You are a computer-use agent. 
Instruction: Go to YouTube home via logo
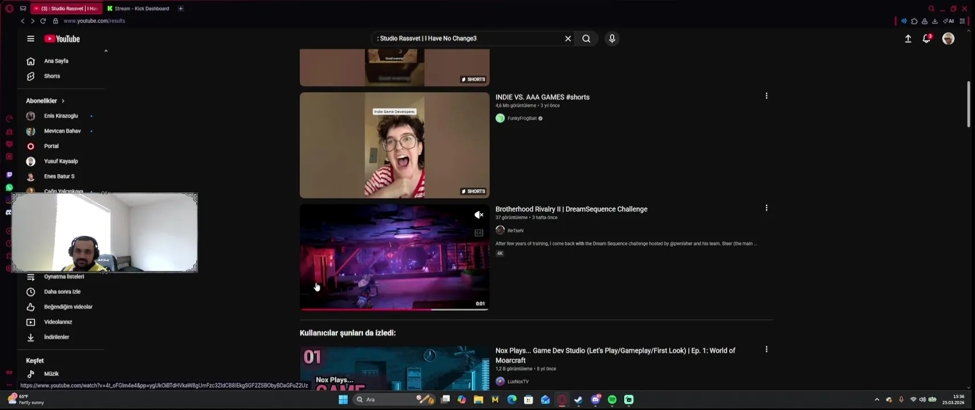click(62, 39)
